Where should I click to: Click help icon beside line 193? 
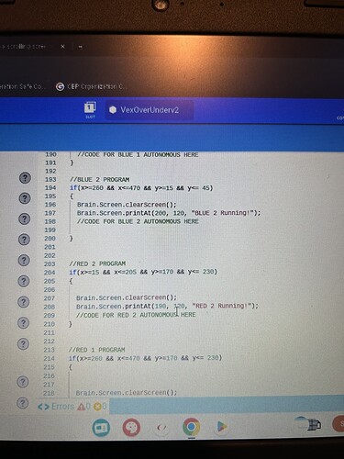[25, 178]
